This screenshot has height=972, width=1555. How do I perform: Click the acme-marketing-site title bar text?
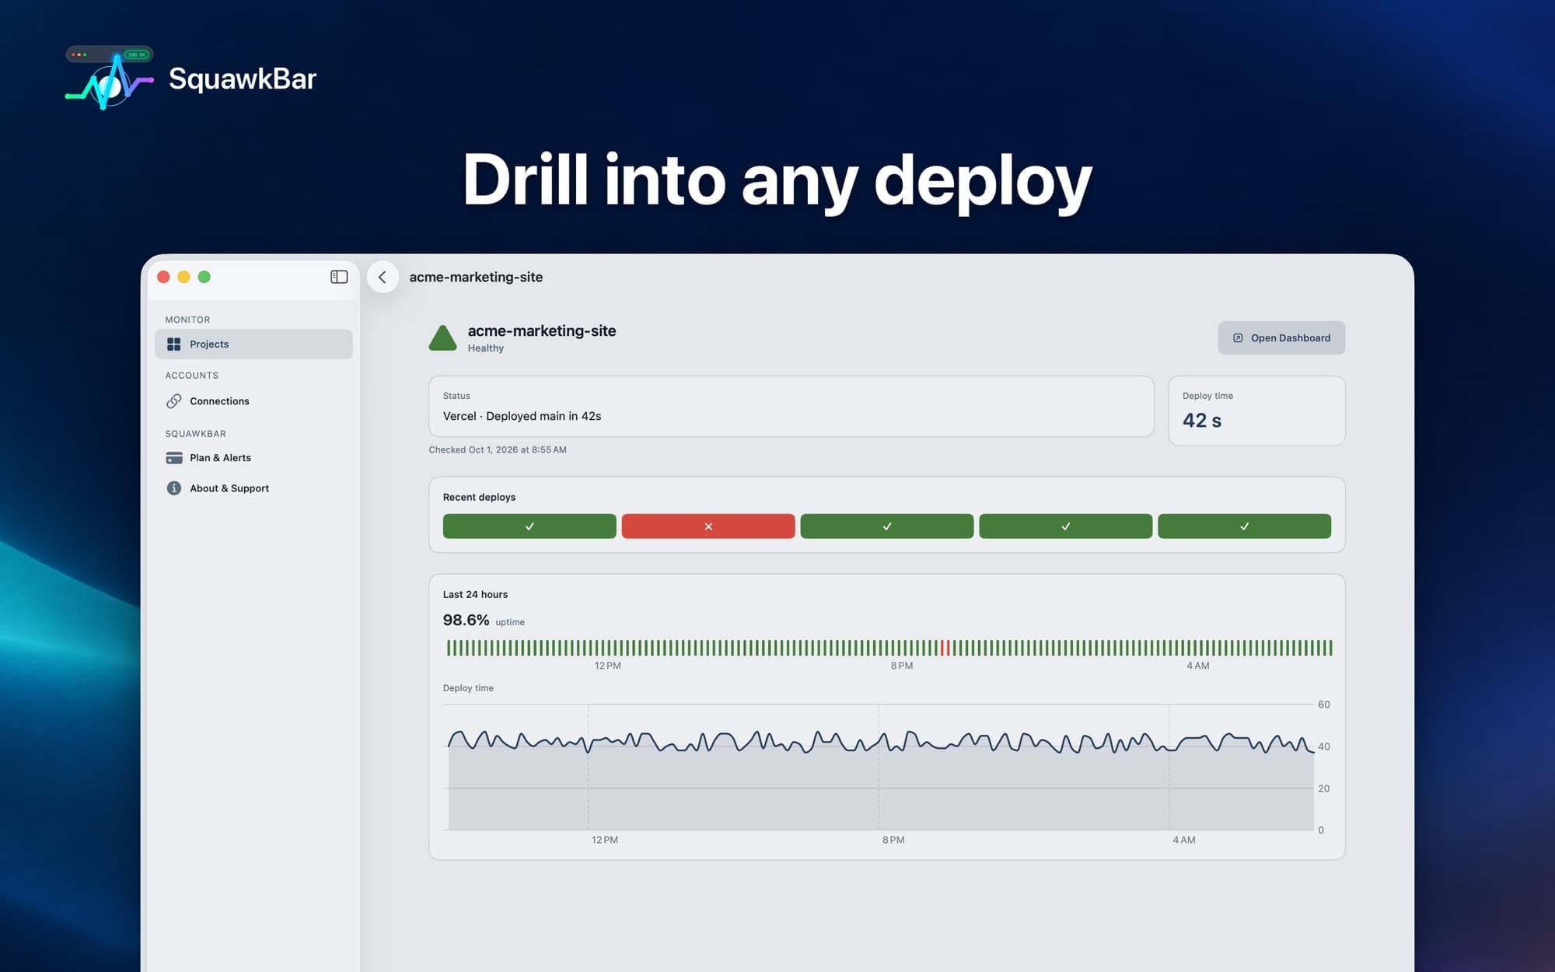476,277
